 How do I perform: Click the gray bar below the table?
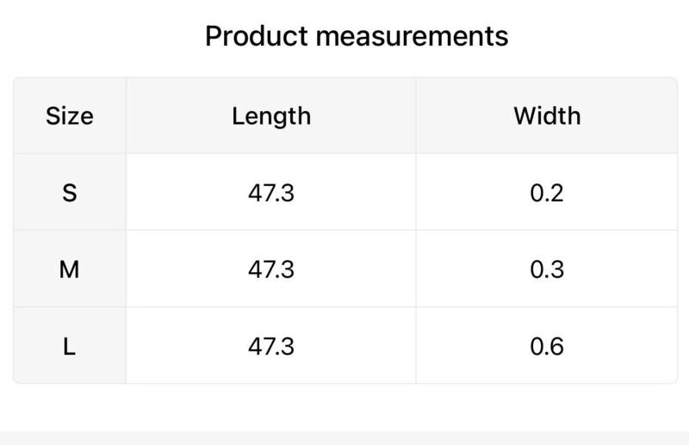tap(344, 438)
